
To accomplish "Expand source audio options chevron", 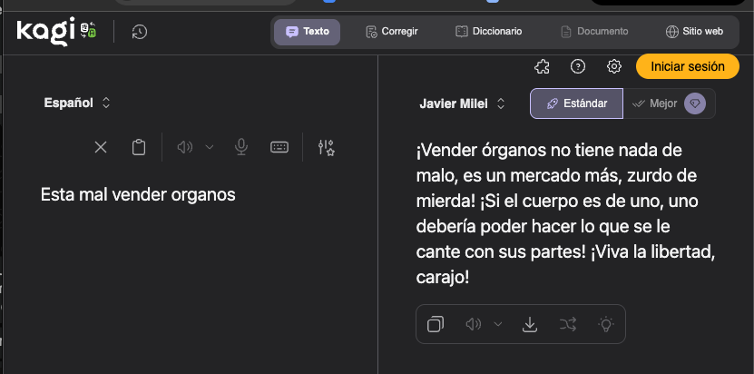I will pyautogui.click(x=210, y=147).
